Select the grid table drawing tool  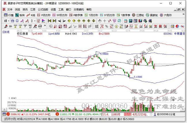(x=80, y=26)
